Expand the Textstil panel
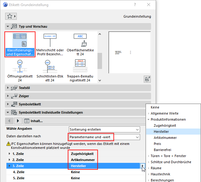 point(8,88)
